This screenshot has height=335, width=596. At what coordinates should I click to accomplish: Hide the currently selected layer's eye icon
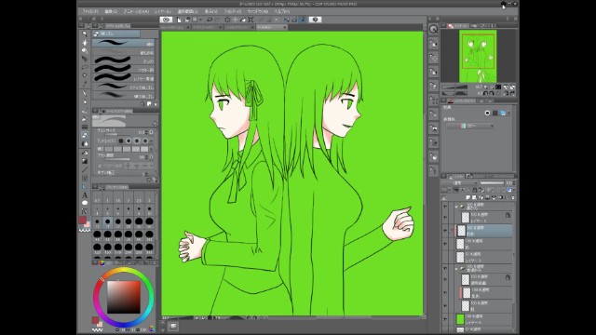pos(445,231)
